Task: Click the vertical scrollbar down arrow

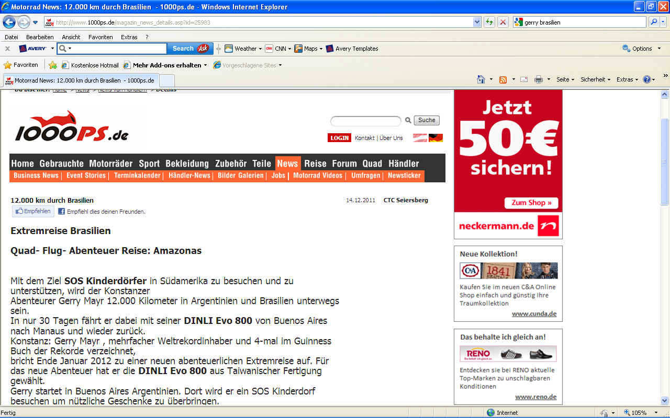Action: [x=665, y=401]
